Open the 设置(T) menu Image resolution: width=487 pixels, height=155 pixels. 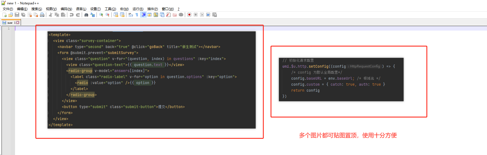pyautogui.click(x=95, y=9)
